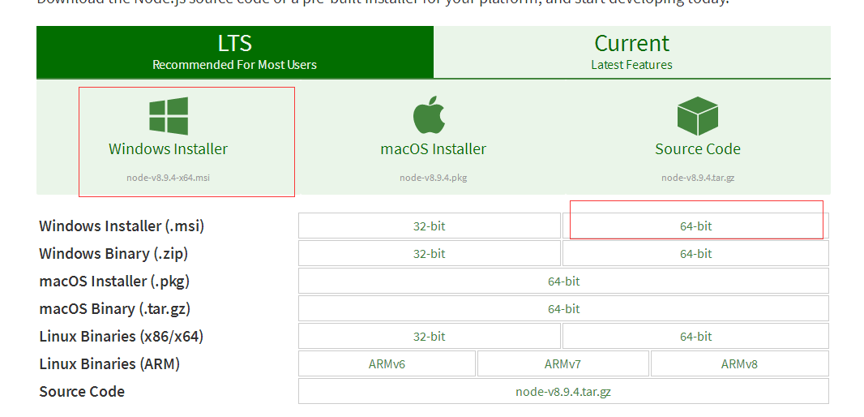
Task: Download node-v8.9.4-x64.msi file name link
Action: [168, 178]
